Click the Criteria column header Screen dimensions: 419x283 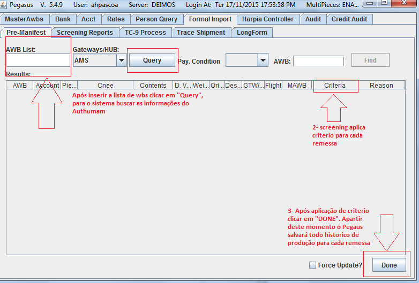pyautogui.click(x=335, y=86)
